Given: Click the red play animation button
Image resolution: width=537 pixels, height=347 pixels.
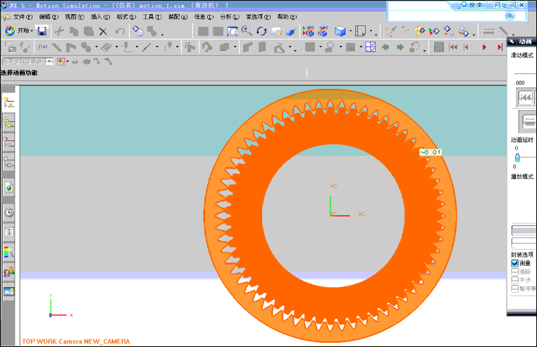Looking at the screenshot, I should click(x=484, y=47).
